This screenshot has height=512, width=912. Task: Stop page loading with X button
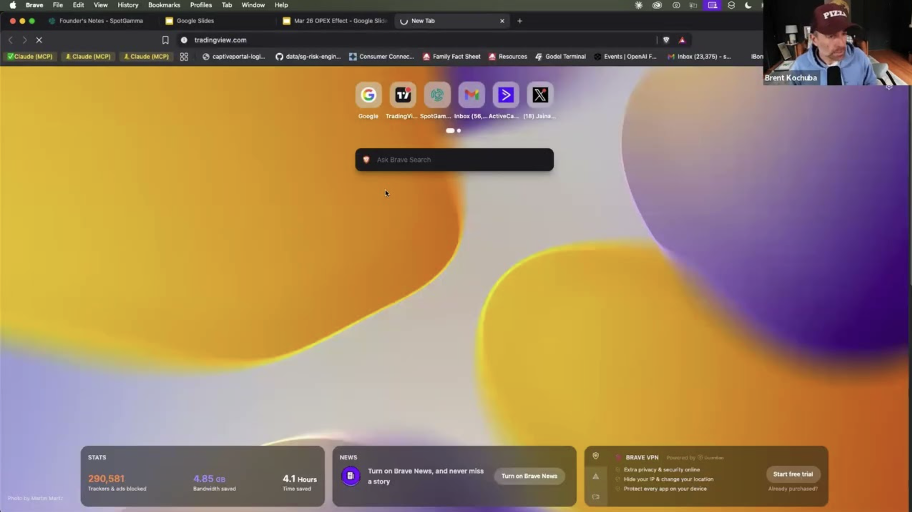coord(39,40)
